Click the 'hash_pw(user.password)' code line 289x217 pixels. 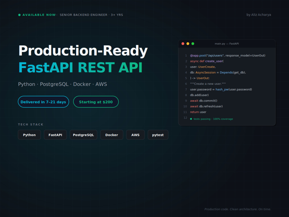coord(221,89)
